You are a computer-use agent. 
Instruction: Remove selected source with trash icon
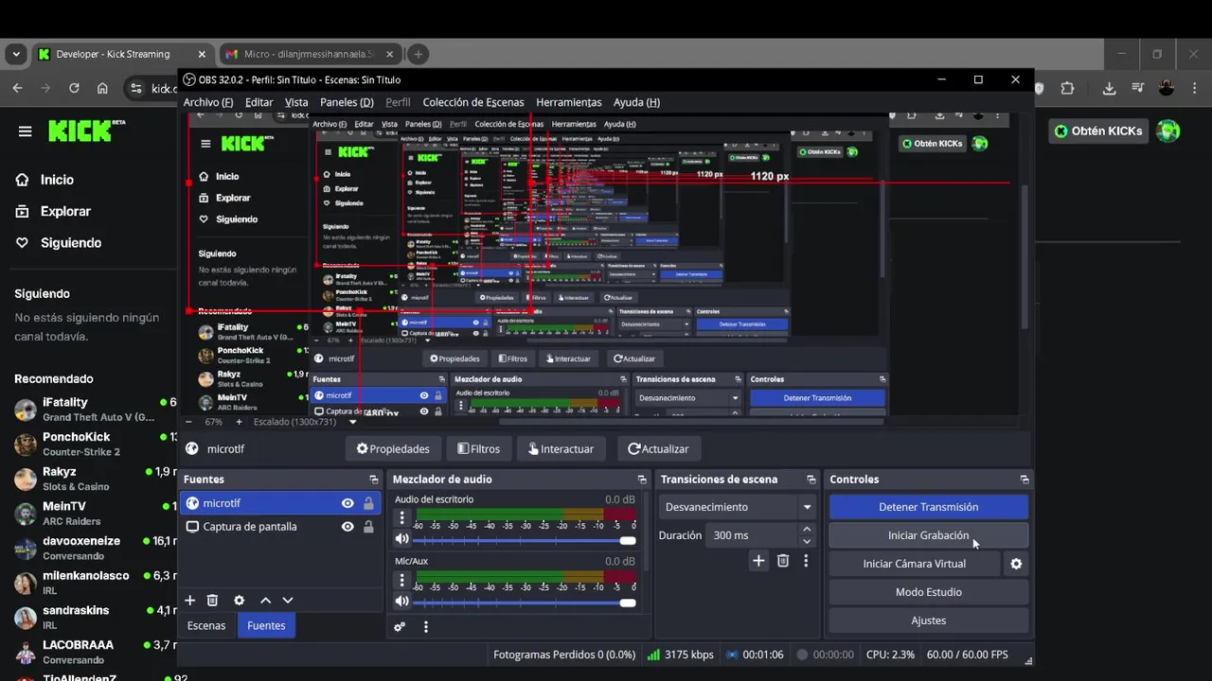[212, 601]
